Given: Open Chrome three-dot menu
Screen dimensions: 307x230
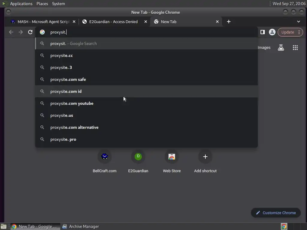Looking at the screenshot, I should [299, 32].
